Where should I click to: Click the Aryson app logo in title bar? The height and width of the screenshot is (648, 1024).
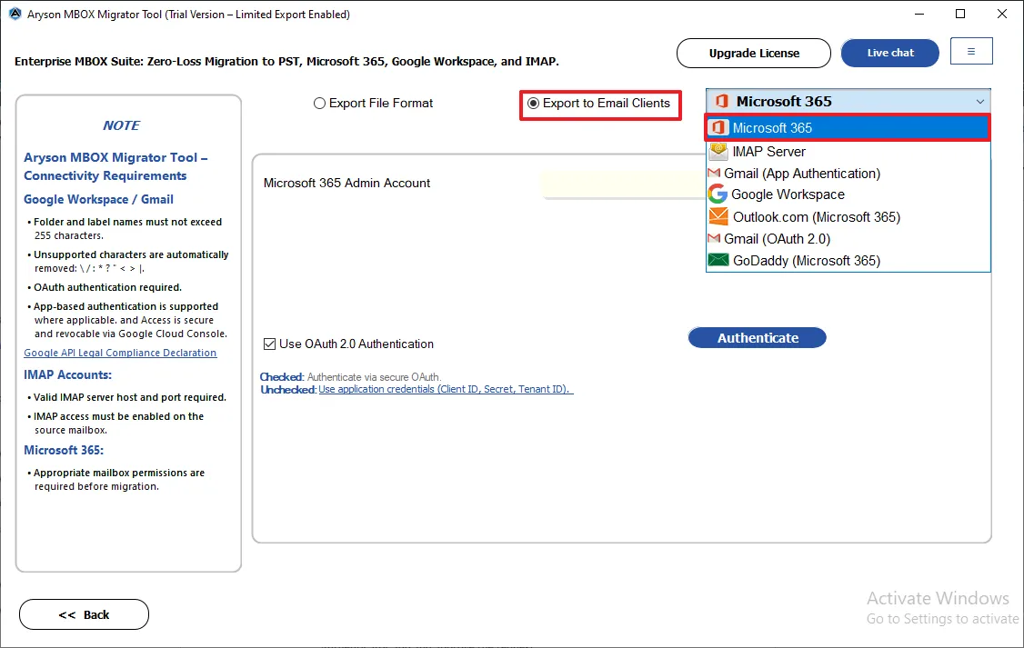(x=15, y=14)
